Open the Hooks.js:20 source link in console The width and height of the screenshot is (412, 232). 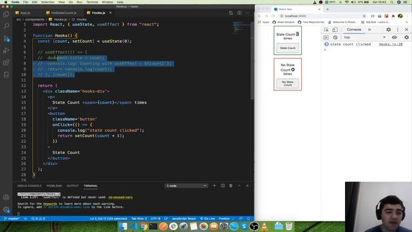click(x=391, y=44)
